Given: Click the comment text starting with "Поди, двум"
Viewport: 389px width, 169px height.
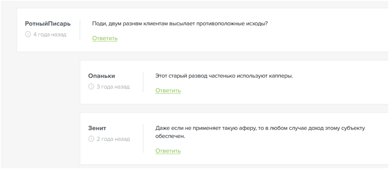Looking at the screenshot, I should [x=180, y=24].
